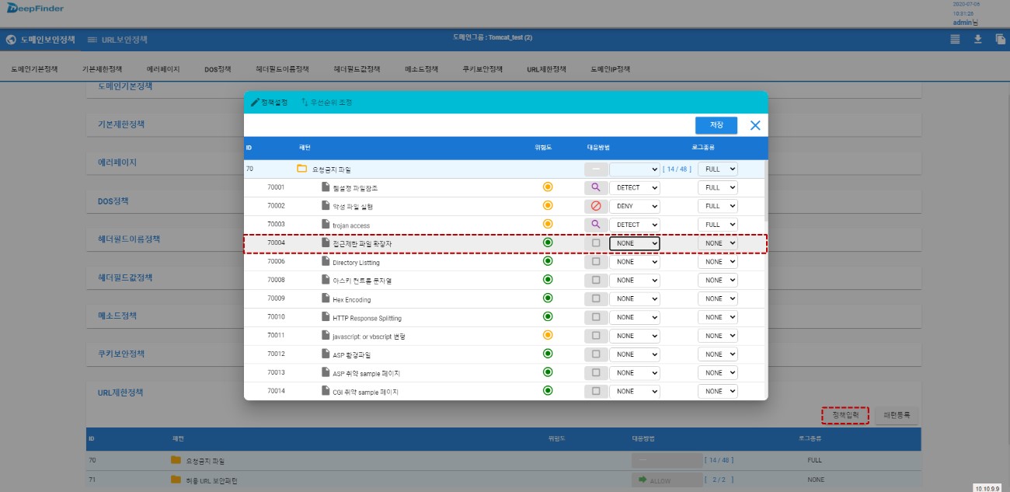Click the orange risk indicator in row 70001
1010x492 pixels.
coord(547,187)
